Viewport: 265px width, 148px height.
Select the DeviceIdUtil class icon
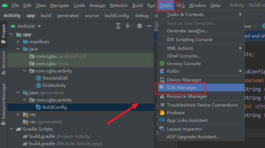[39, 78]
